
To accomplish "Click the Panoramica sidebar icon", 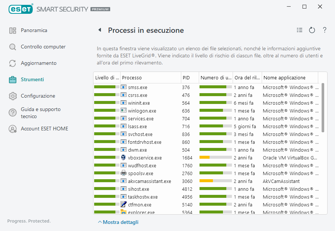I will point(13,31).
